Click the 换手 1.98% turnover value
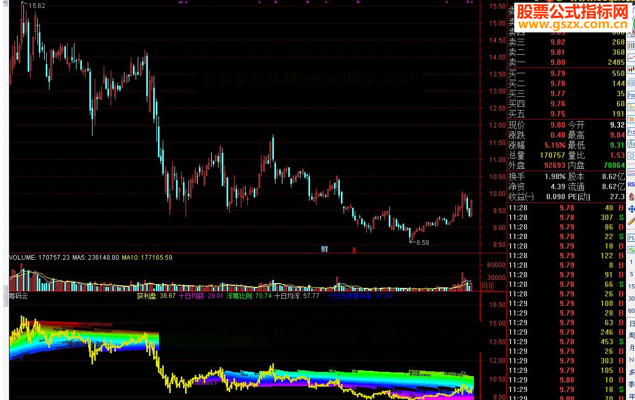Image resolution: width=635 pixels, height=400 pixels. [x=555, y=177]
